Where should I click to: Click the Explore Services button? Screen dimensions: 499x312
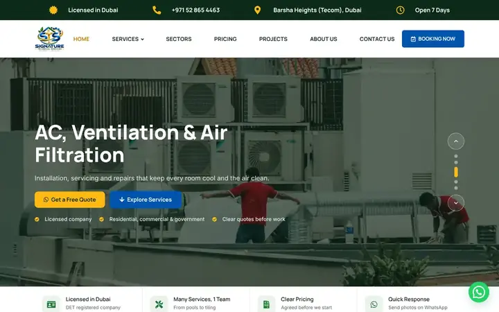tap(146, 200)
